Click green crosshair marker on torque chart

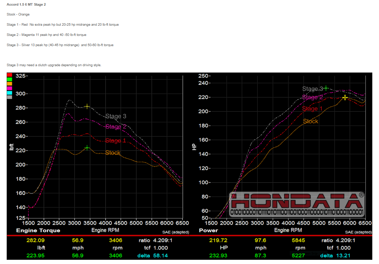coord(87,148)
